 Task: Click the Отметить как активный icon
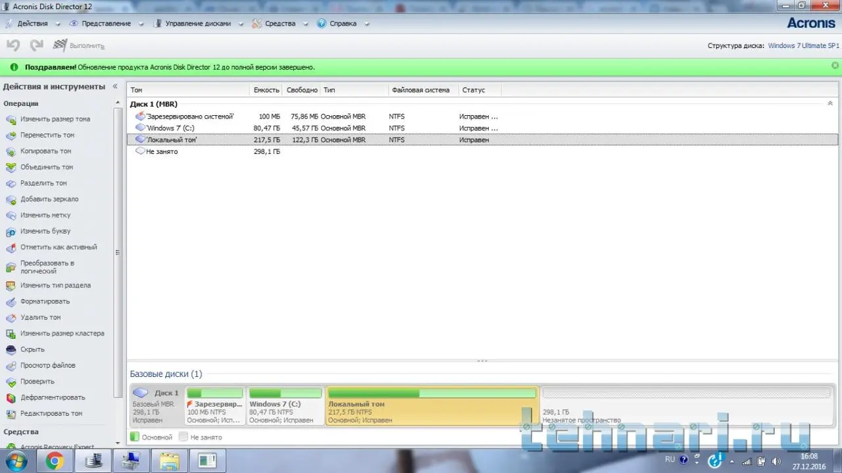(x=11, y=247)
